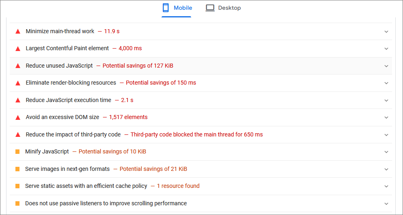Click 'Potential savings of 21 KiB' text
The height and width of the screenshot is (215, 403).
coord(153,169)
